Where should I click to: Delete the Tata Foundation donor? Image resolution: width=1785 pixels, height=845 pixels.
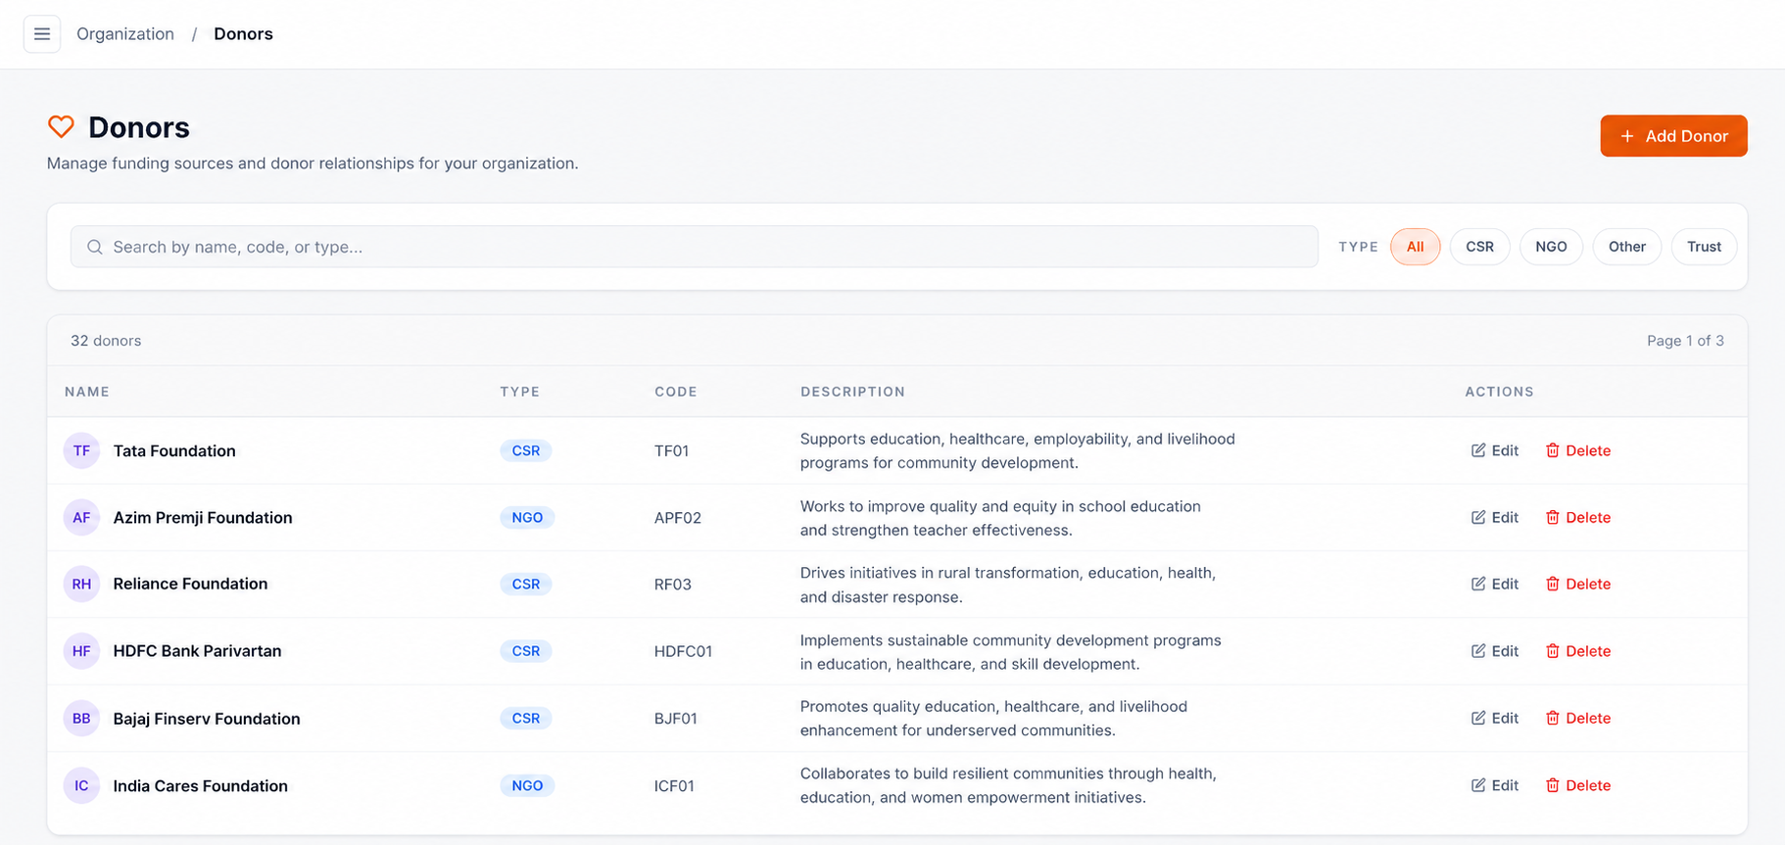[1578, 450]
